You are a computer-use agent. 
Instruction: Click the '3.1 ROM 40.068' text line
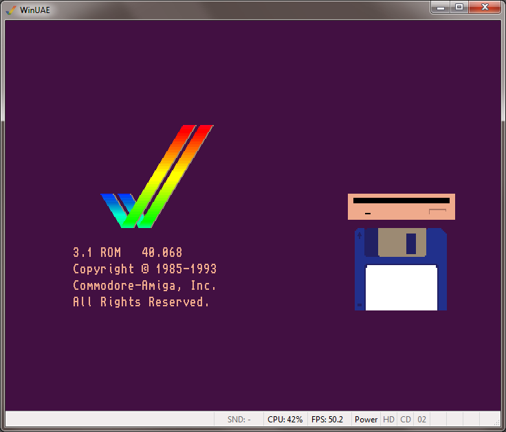127,253
